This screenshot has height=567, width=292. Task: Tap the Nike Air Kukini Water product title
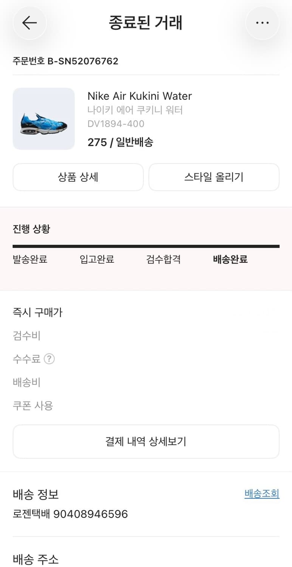[x=140, y=96]
